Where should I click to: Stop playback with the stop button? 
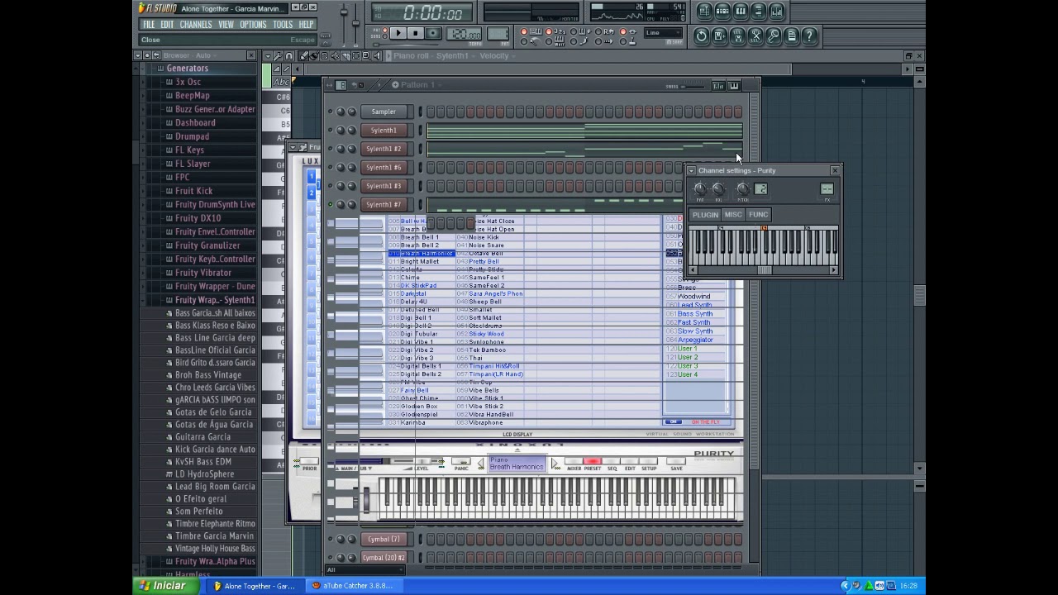[415, 34]
